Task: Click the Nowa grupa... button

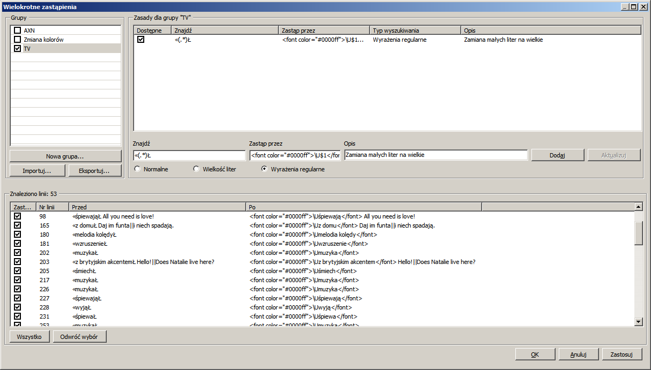Action: 65,156
